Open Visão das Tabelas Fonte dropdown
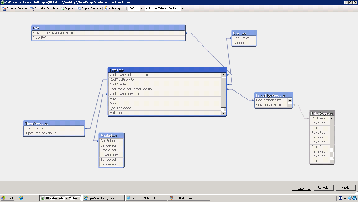This screenshot has width=358, height=202. coord(182,8)
